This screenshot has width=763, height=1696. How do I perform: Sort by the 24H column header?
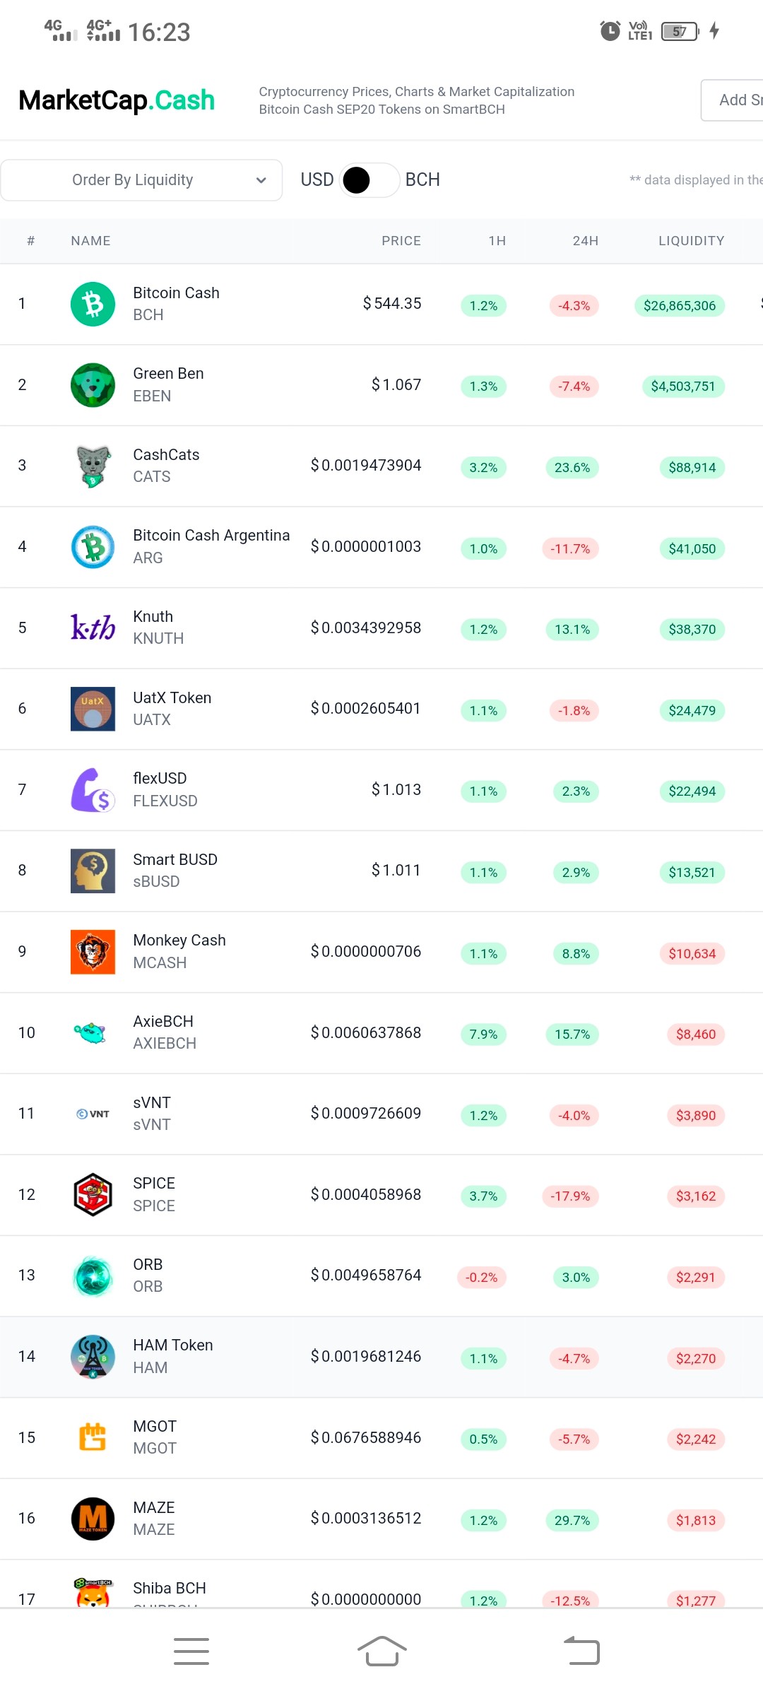click(x=586, y=241)
